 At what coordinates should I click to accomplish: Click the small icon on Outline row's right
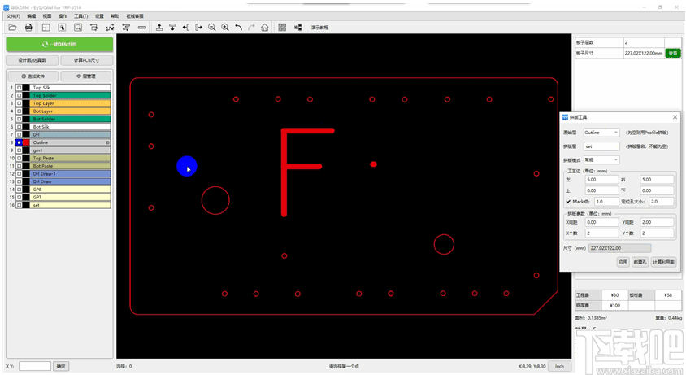pos(107,142)
